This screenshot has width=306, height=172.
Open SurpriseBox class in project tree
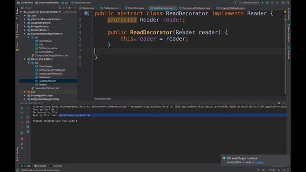(x=46, y=52)
